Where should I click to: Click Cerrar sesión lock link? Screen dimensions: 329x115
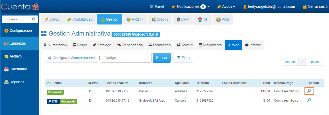pyautogui.click(x=316, y=6)
